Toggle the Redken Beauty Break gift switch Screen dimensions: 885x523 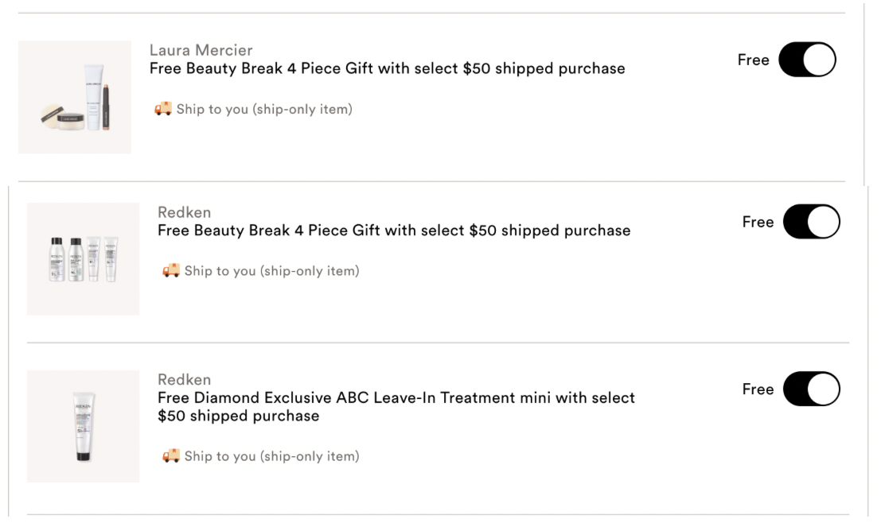[x=812, y=222]
